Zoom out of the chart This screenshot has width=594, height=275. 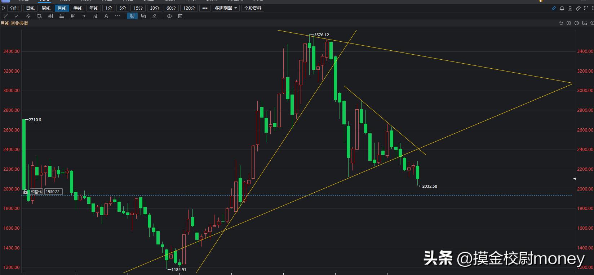[x=577, y=23]
